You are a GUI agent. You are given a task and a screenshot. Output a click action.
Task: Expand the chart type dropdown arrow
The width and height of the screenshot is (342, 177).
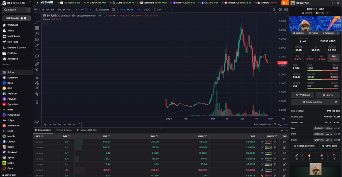click(x=91, y=10)
